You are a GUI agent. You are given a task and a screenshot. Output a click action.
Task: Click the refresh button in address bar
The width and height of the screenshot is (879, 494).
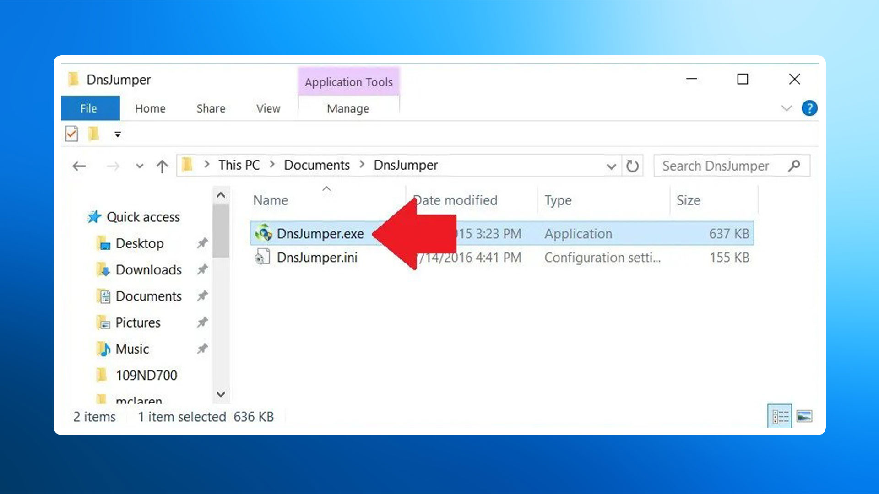point(633,165)
